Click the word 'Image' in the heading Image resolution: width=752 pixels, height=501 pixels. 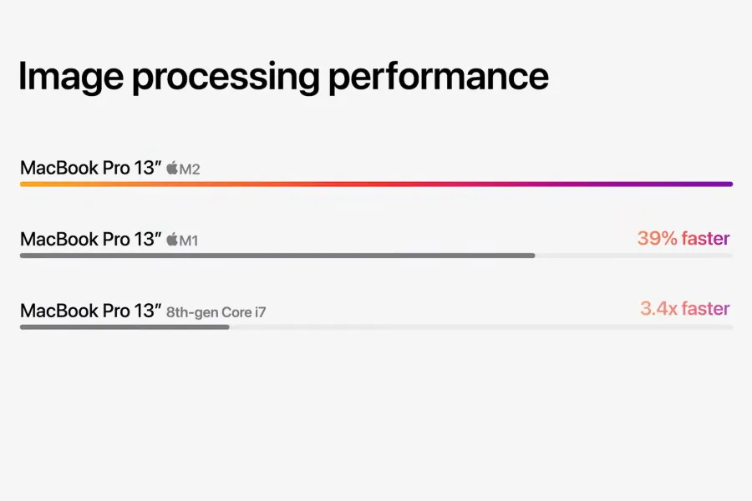[x=71, y=77]
